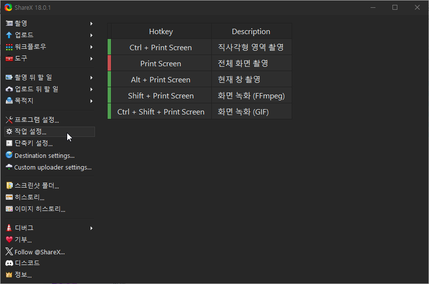Click the 히스토리 list icon
The height and width of the screenshot is (284, 429).
click(9, 197)
